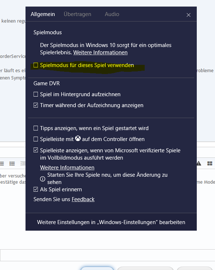
Task: Select the Allgemein tab
Action: coord(43,14)
